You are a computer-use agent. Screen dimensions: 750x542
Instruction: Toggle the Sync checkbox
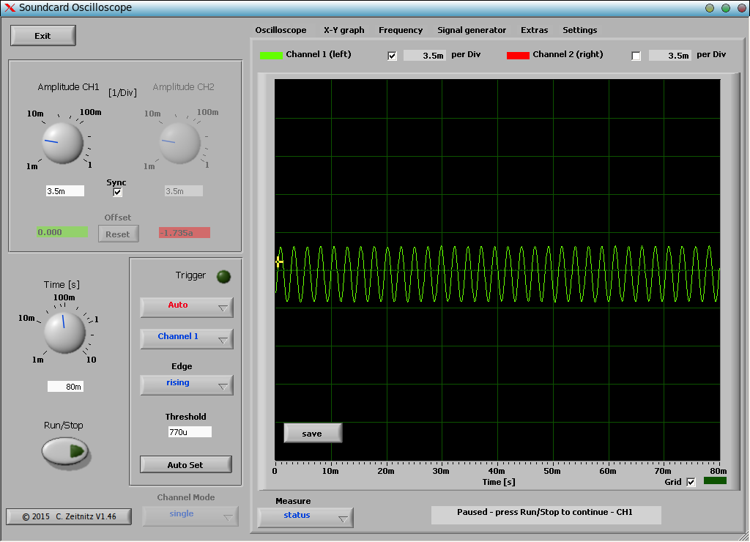click(x=117, y=192)
